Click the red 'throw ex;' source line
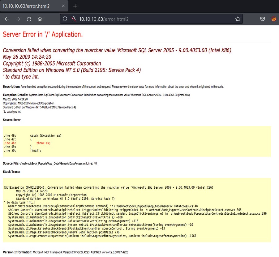279x257 pixels. [43, 143]
